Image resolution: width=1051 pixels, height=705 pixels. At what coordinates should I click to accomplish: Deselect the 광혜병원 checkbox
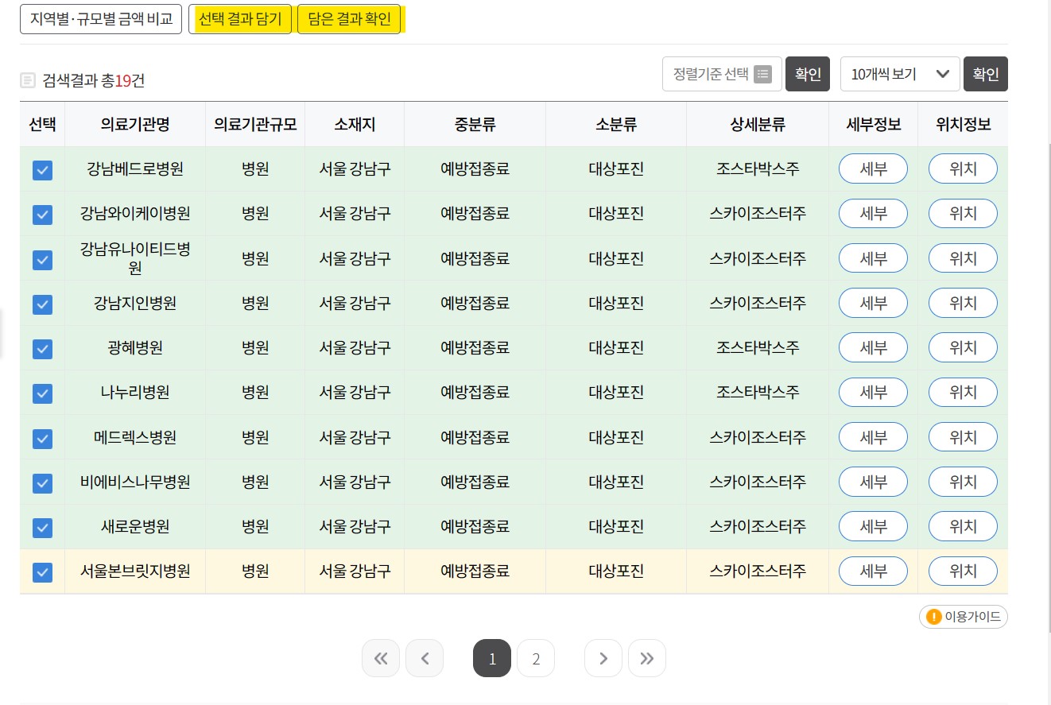(42, 349)
